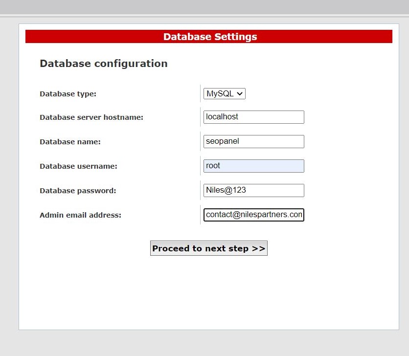Click the Database username label text
The width and height of the screenshot is (409, 356).
point(78,166)
